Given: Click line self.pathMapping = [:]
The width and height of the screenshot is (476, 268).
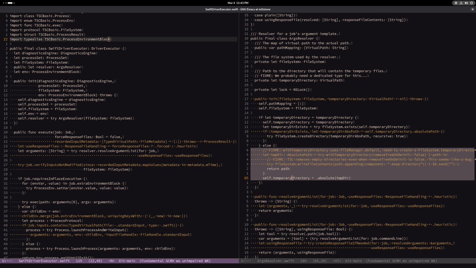Looking at the screenshot, I should [x=283, y=104].
